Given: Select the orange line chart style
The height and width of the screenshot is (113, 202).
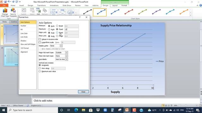Looking at the screenshot, I should [184, 12].
